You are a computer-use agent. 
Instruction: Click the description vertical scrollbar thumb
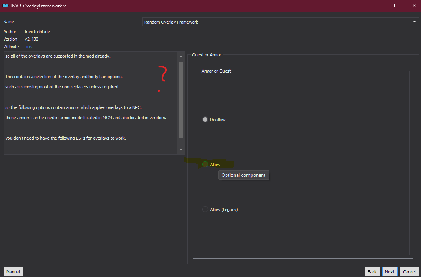click(x=181, y=100)
